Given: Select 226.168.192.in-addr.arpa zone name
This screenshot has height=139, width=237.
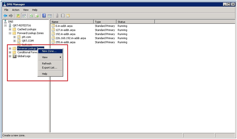Looking at the screenshot, I should point(71,38).
